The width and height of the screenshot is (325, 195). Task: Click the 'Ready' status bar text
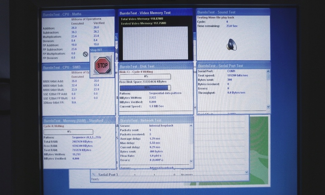[x=95, y=179]
